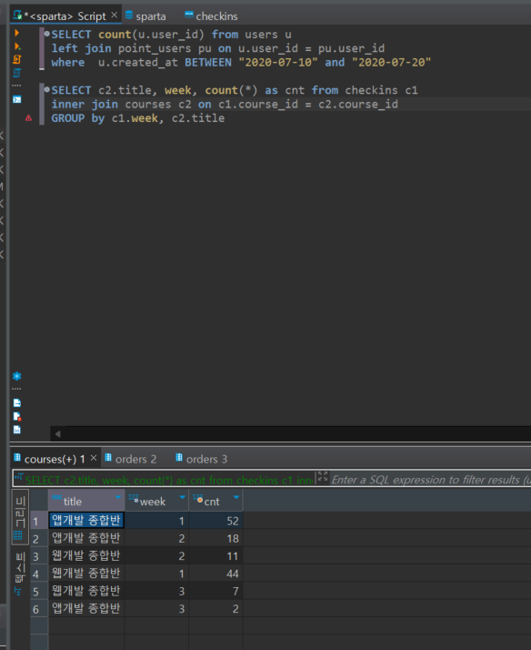Image resolution: width=531 pixels, height=650 pixels.
Task: Click 'point_users' in the left join line
Action: click(155, 48)
